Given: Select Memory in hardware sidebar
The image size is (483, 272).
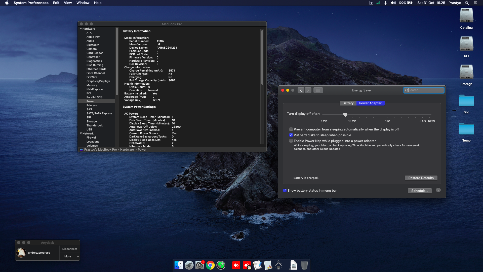Looking at the screenshot, I should pyautogui.click(x=92, y=85).
